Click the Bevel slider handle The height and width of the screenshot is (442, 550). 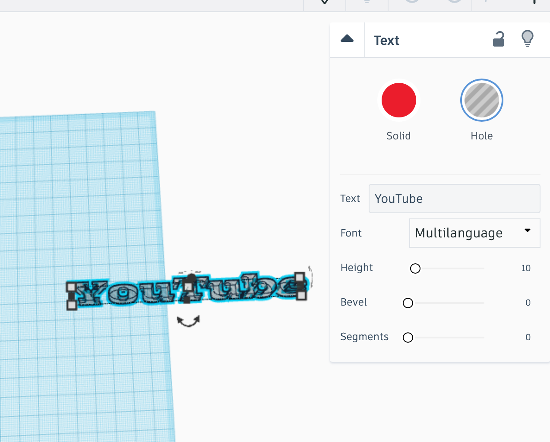click(408, 303)
